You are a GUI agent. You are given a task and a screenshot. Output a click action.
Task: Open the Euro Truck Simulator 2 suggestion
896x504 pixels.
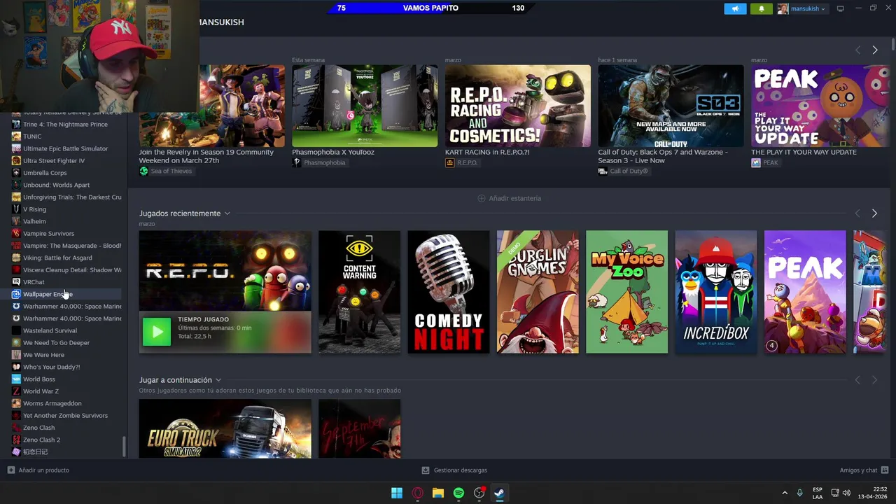coord(225,428)
